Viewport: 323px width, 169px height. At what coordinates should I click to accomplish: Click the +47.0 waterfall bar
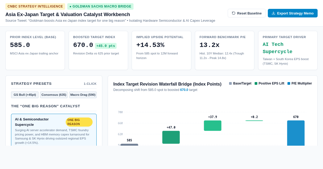[171, 137]
